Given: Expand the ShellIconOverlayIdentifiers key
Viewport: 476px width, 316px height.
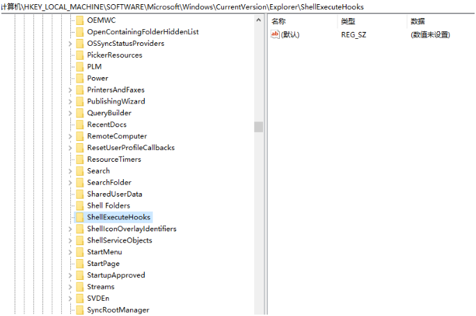Looking at the screenshot, I should (70, 229).
